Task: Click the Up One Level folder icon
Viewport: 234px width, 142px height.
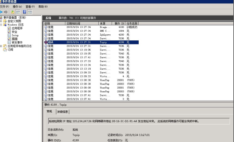Action: click(x=13, y=12)
